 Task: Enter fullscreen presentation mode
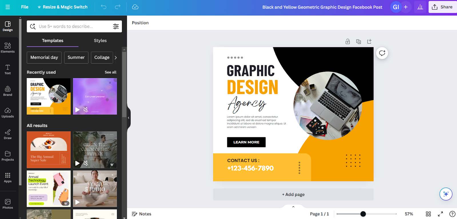point(440,214)
